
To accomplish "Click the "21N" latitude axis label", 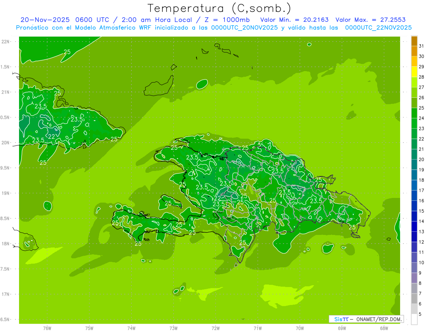I will tap(5, 92).
